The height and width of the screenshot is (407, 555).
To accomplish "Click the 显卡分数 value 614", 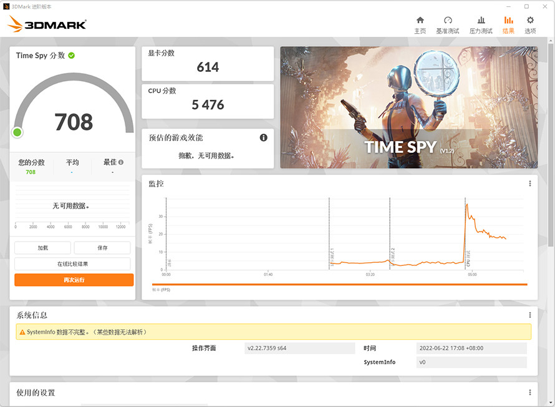I will tap(208, 67).
